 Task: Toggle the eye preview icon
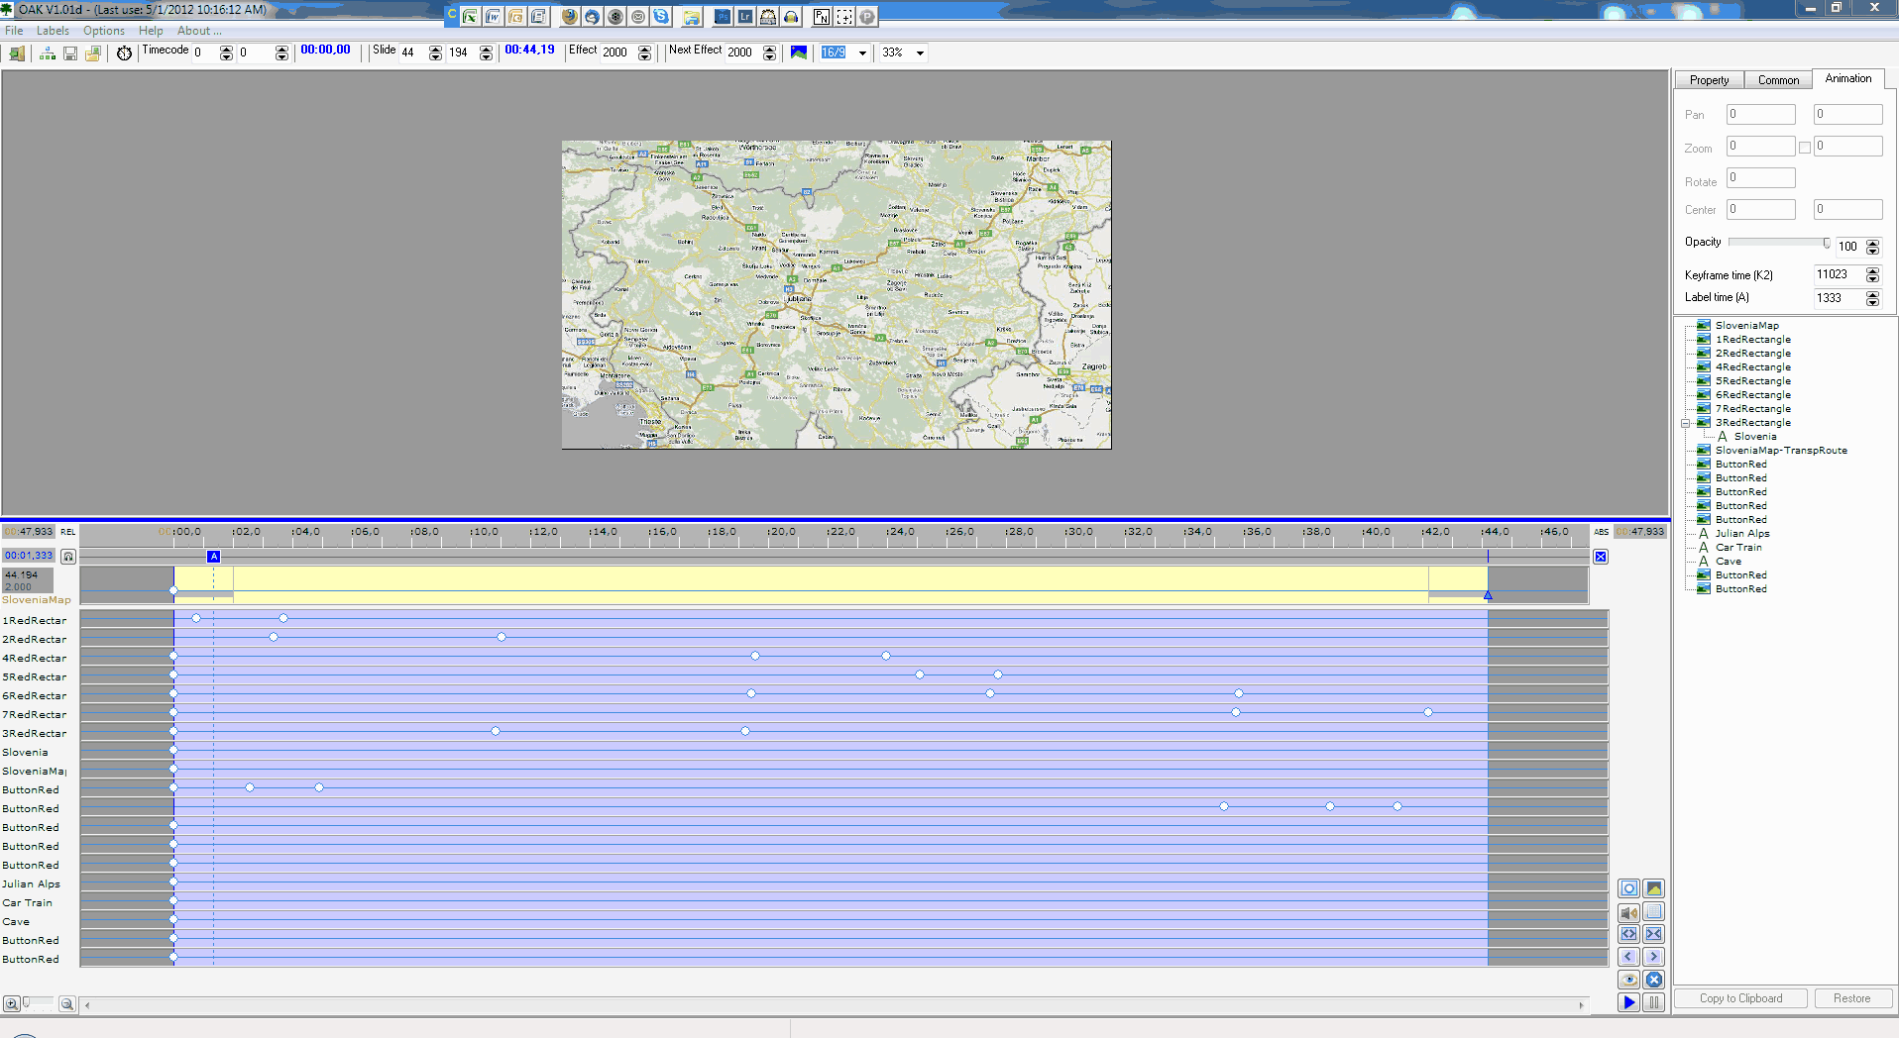1628,980
